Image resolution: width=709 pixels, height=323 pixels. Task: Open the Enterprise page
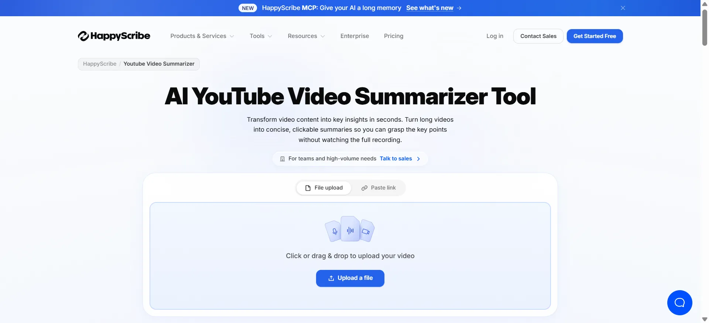[354, 36]
